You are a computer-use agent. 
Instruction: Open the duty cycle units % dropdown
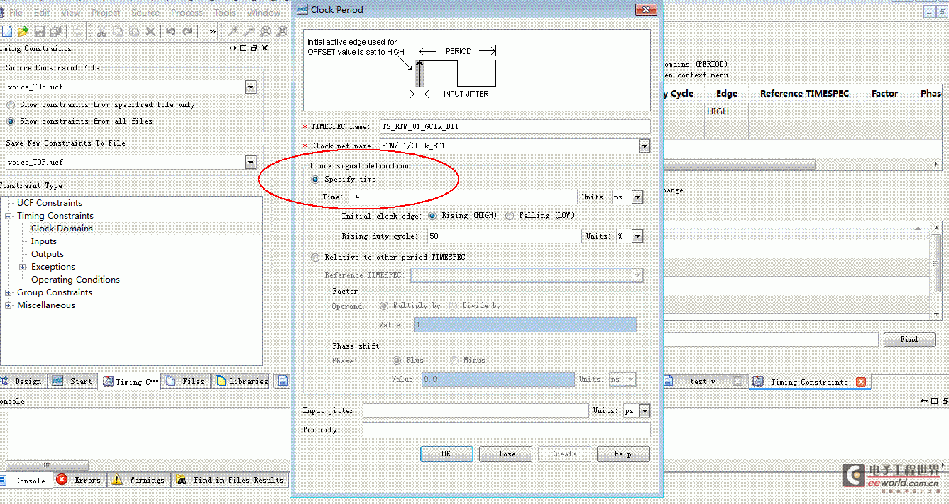tap(637, 236)
